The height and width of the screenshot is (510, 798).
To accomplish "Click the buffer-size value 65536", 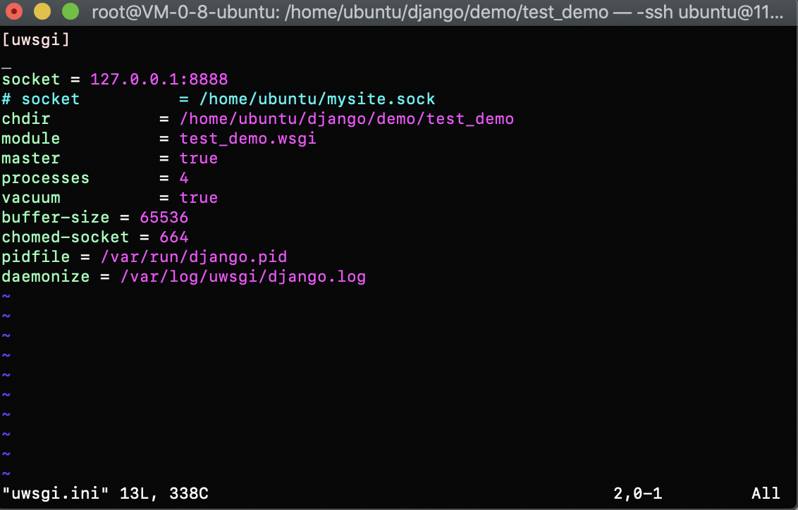I will pos(164,217).
